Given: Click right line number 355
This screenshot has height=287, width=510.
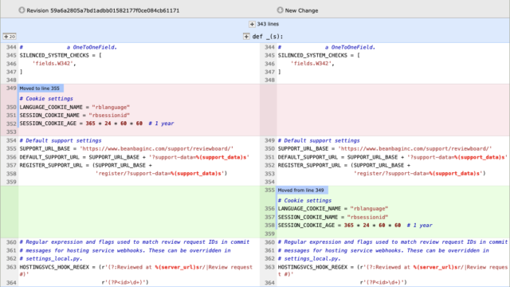Looking at the screenshot, I should [269, 190].
